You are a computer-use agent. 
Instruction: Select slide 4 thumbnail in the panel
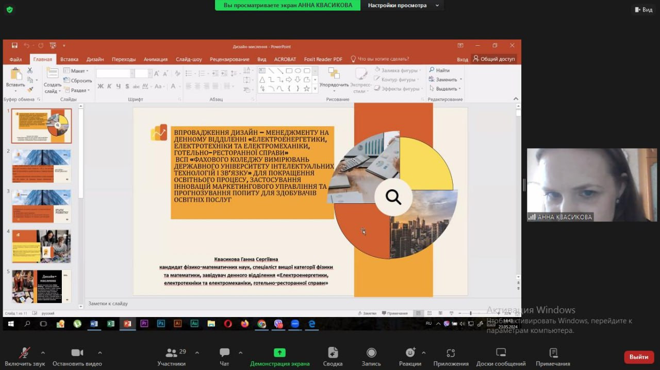click(x=41, y=246)
